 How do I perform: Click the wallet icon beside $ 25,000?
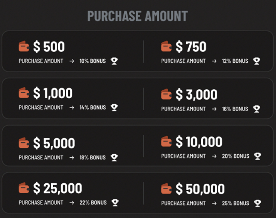24,188
